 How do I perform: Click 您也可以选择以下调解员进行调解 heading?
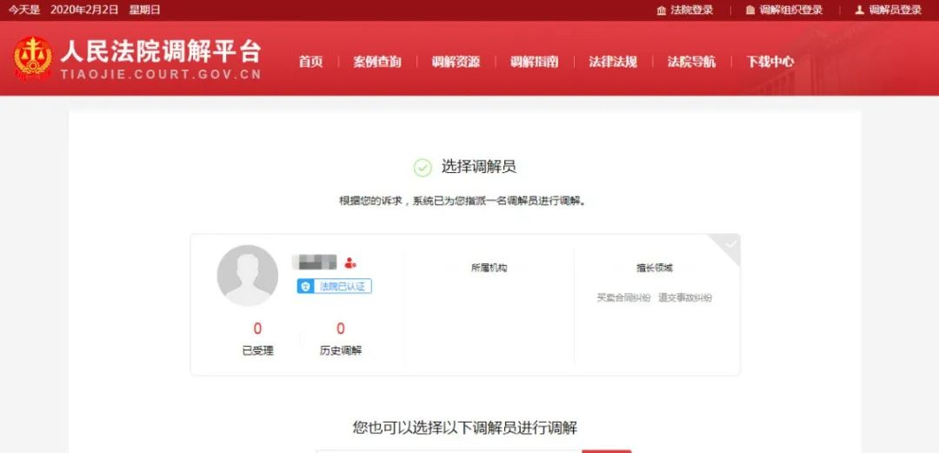pos(464,428)
